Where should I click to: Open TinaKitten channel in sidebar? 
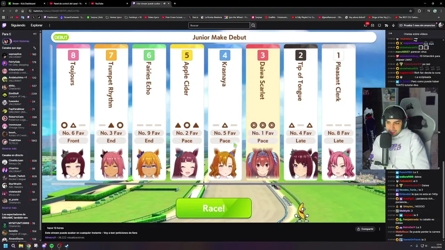pyautogui.click(x=20, y=142)
